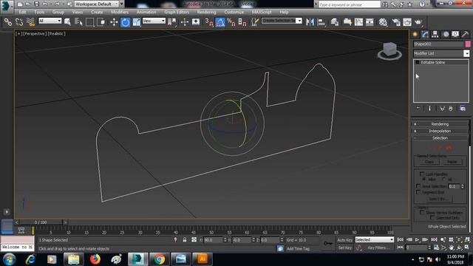473x266 pixels.
Task: Toggle the Percent Snap icon
Action: pos(231,22)
